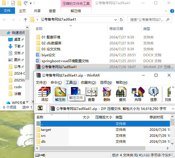Open WinRAR 工具(S) menu
This screenshot has height=158, width=175.
click(71, 83)
